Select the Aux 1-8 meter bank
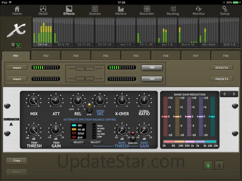This screenshot has width=242, height=181. (x=125, y=32)
